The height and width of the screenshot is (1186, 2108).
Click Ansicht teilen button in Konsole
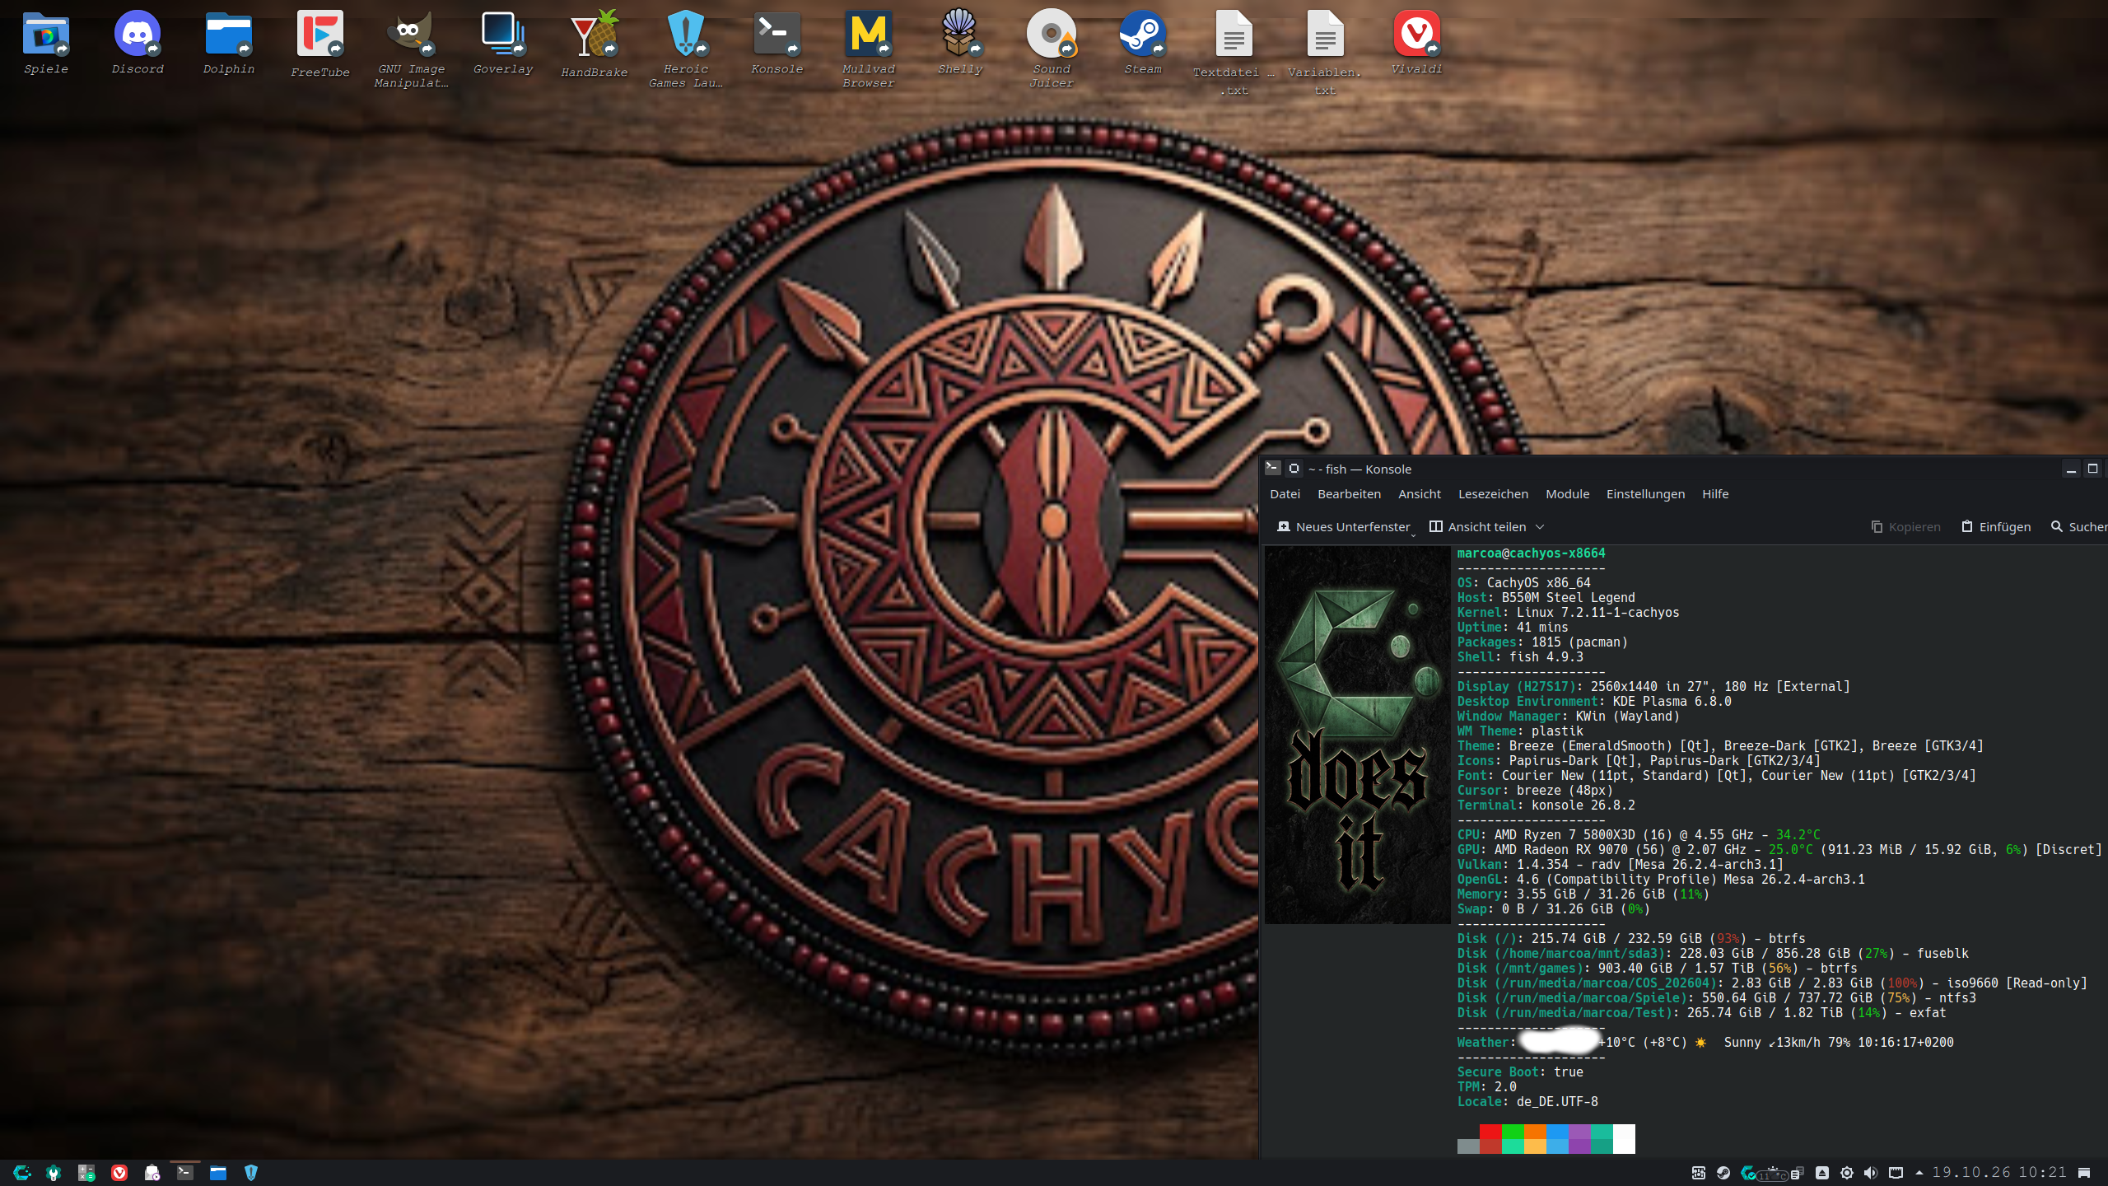pyautogui.click(x=1478, y=527)
